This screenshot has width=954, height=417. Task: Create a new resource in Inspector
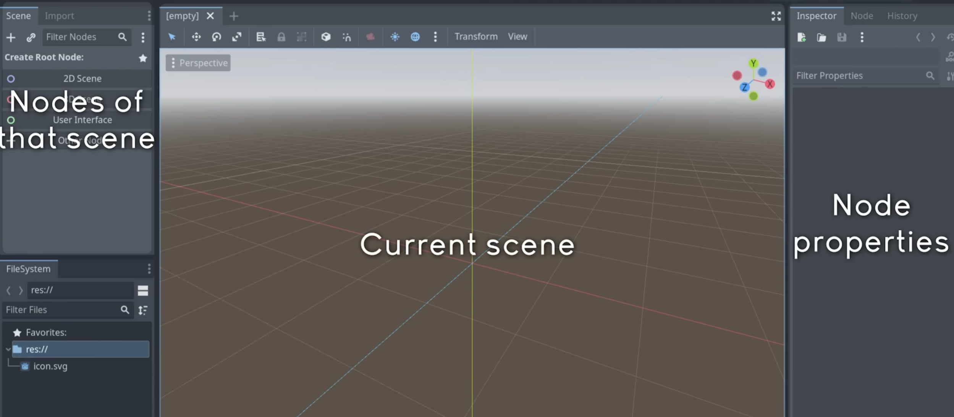802,37
